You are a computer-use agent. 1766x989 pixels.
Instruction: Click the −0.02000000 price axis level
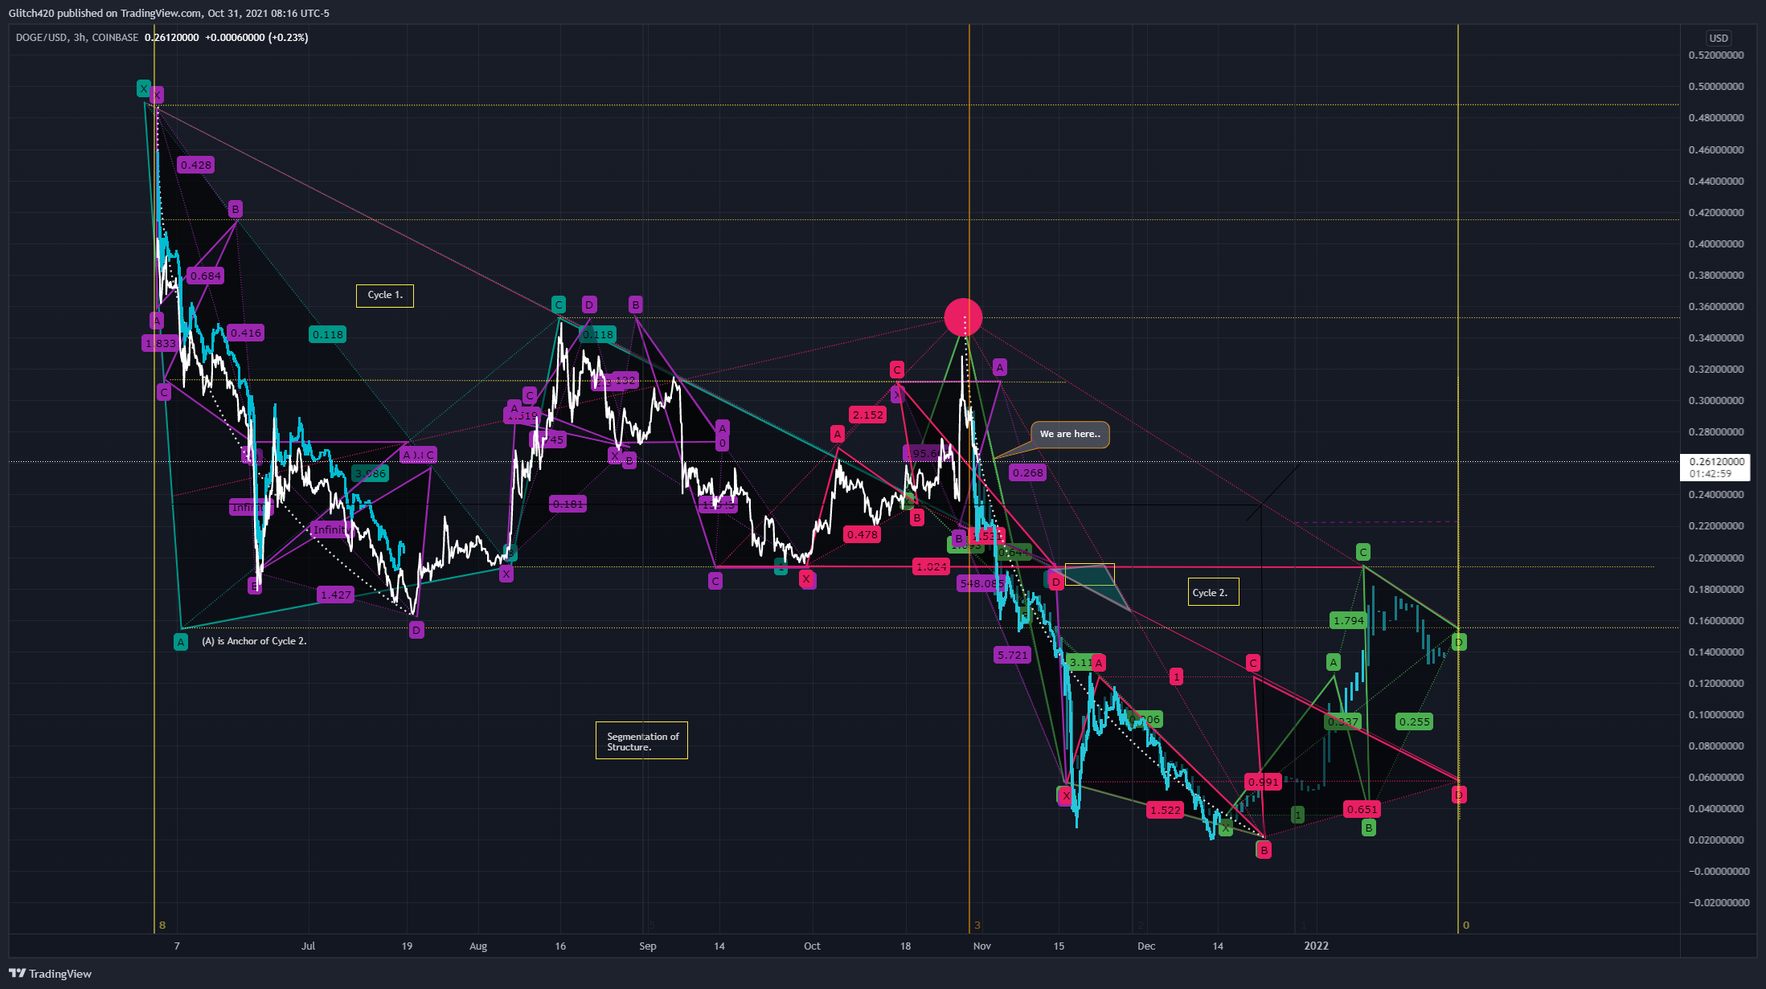coord(1719,902)
